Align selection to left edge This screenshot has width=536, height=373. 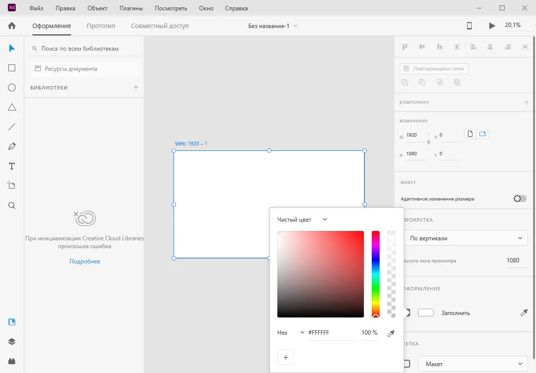473,47
